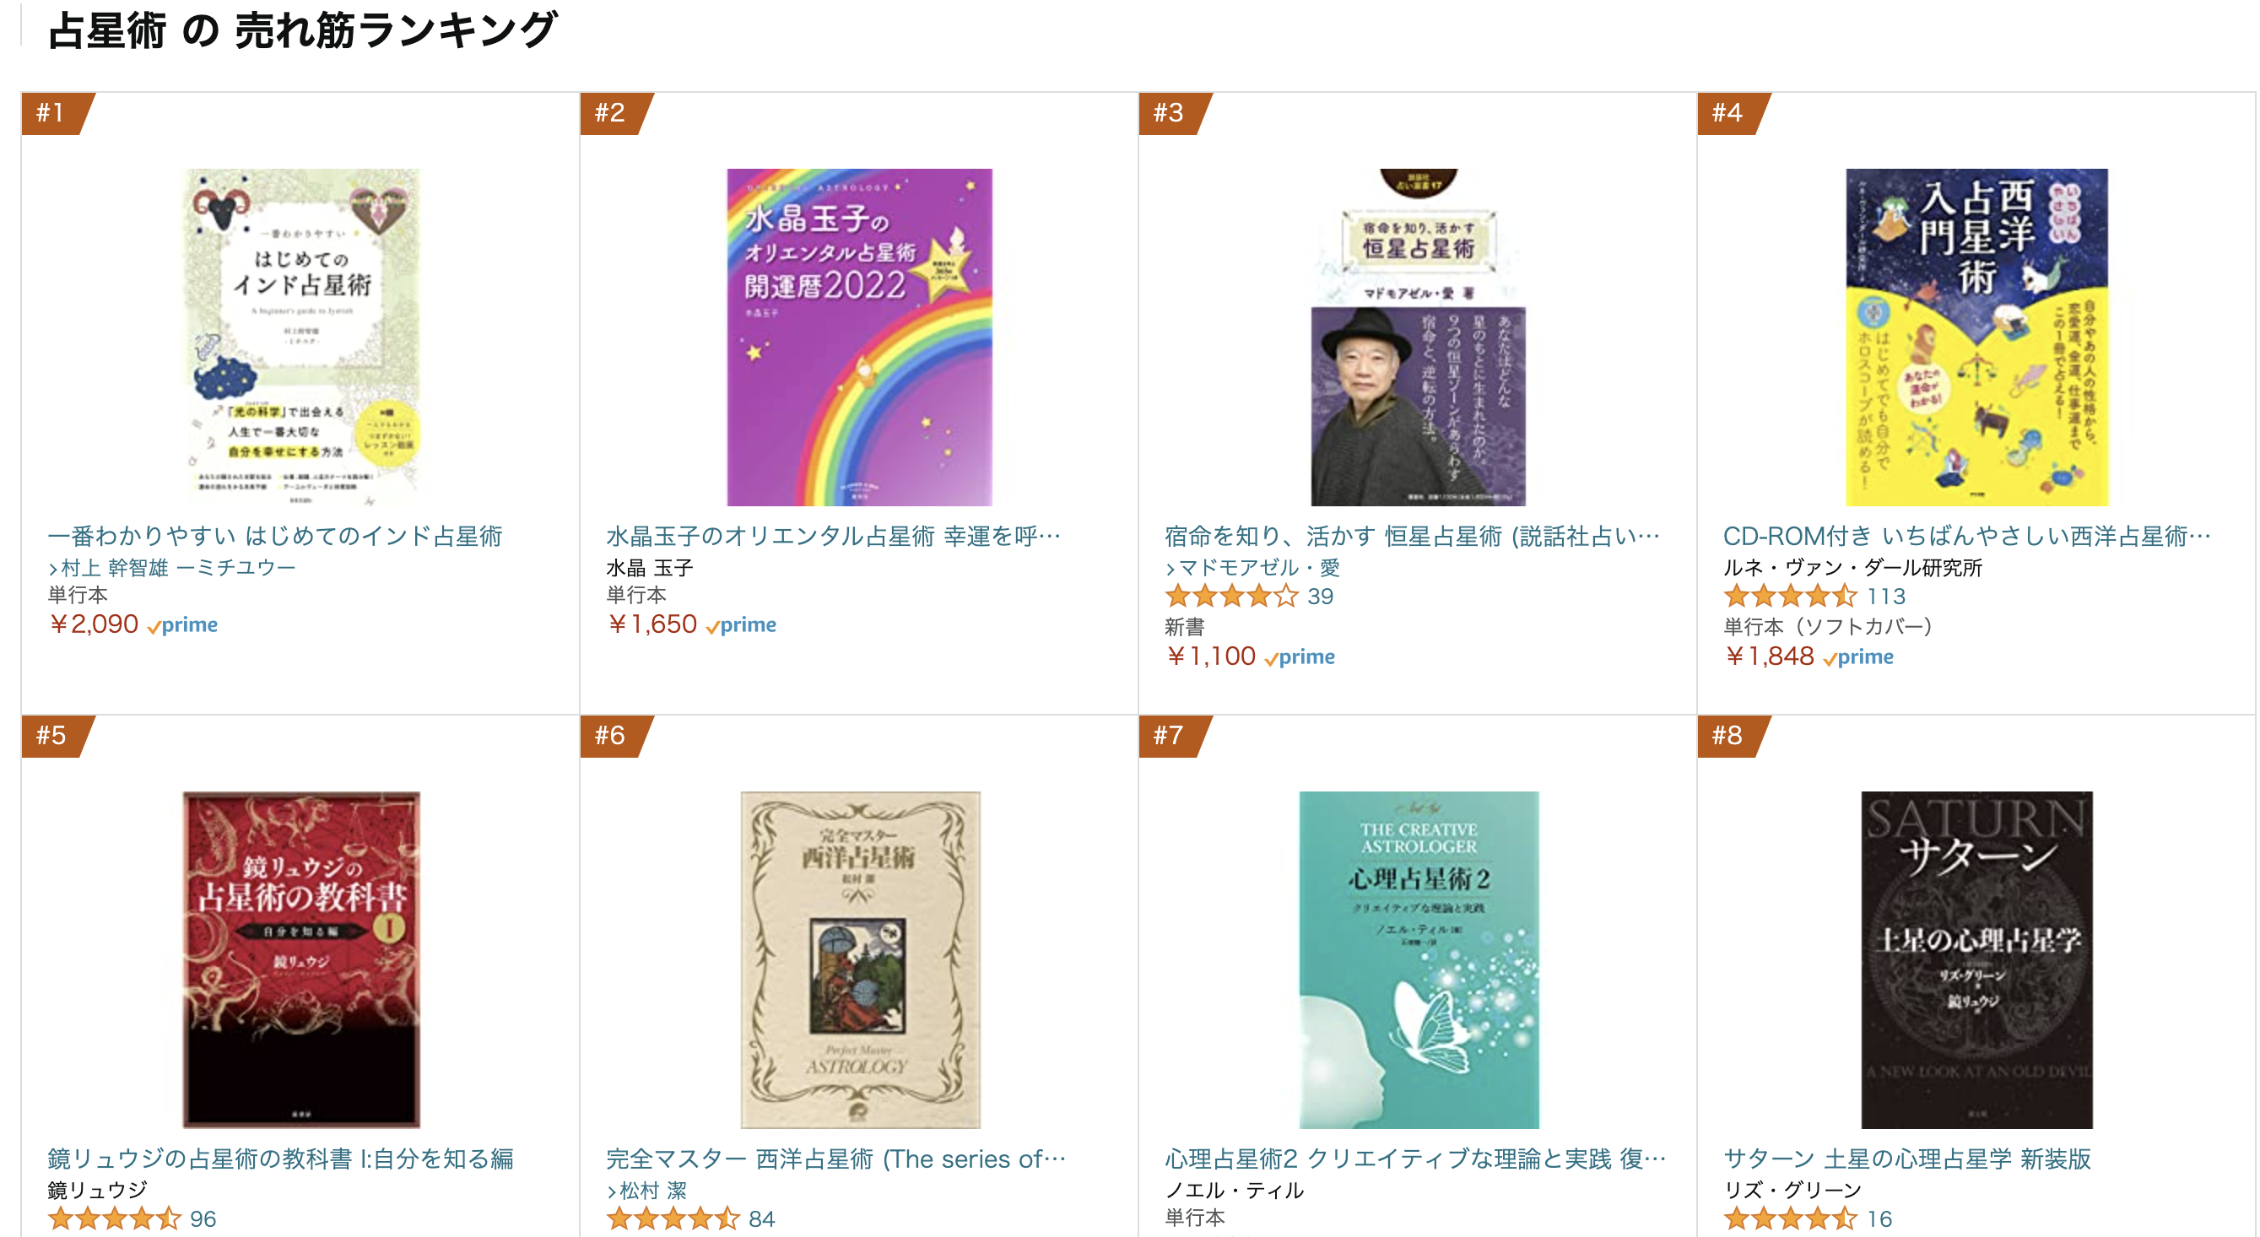Open the 水晶玉子のオリエンタル占星術 title link
Screen dimensions: 2260x1237
click(x=833, y=536)
